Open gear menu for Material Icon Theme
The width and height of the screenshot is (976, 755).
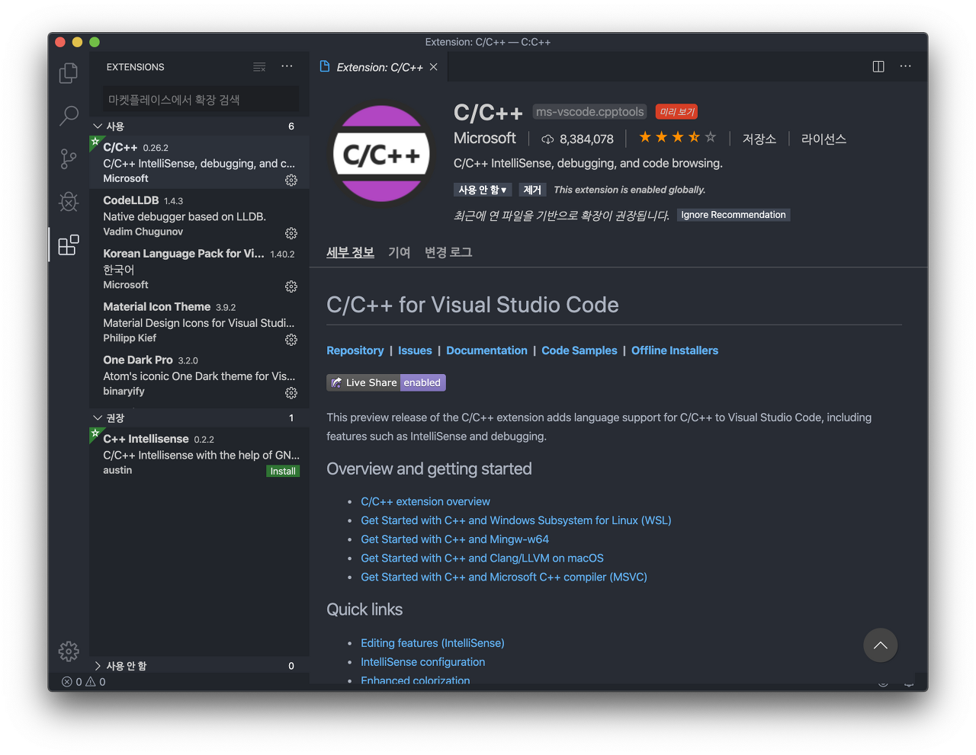tap(291, 340)
